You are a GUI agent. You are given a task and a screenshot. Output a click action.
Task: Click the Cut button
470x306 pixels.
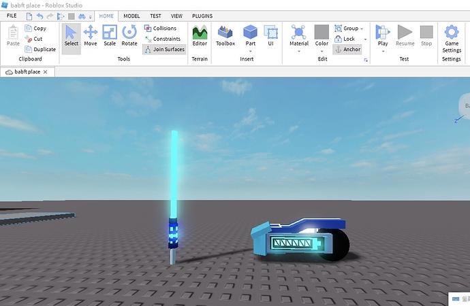coord(33,39)
